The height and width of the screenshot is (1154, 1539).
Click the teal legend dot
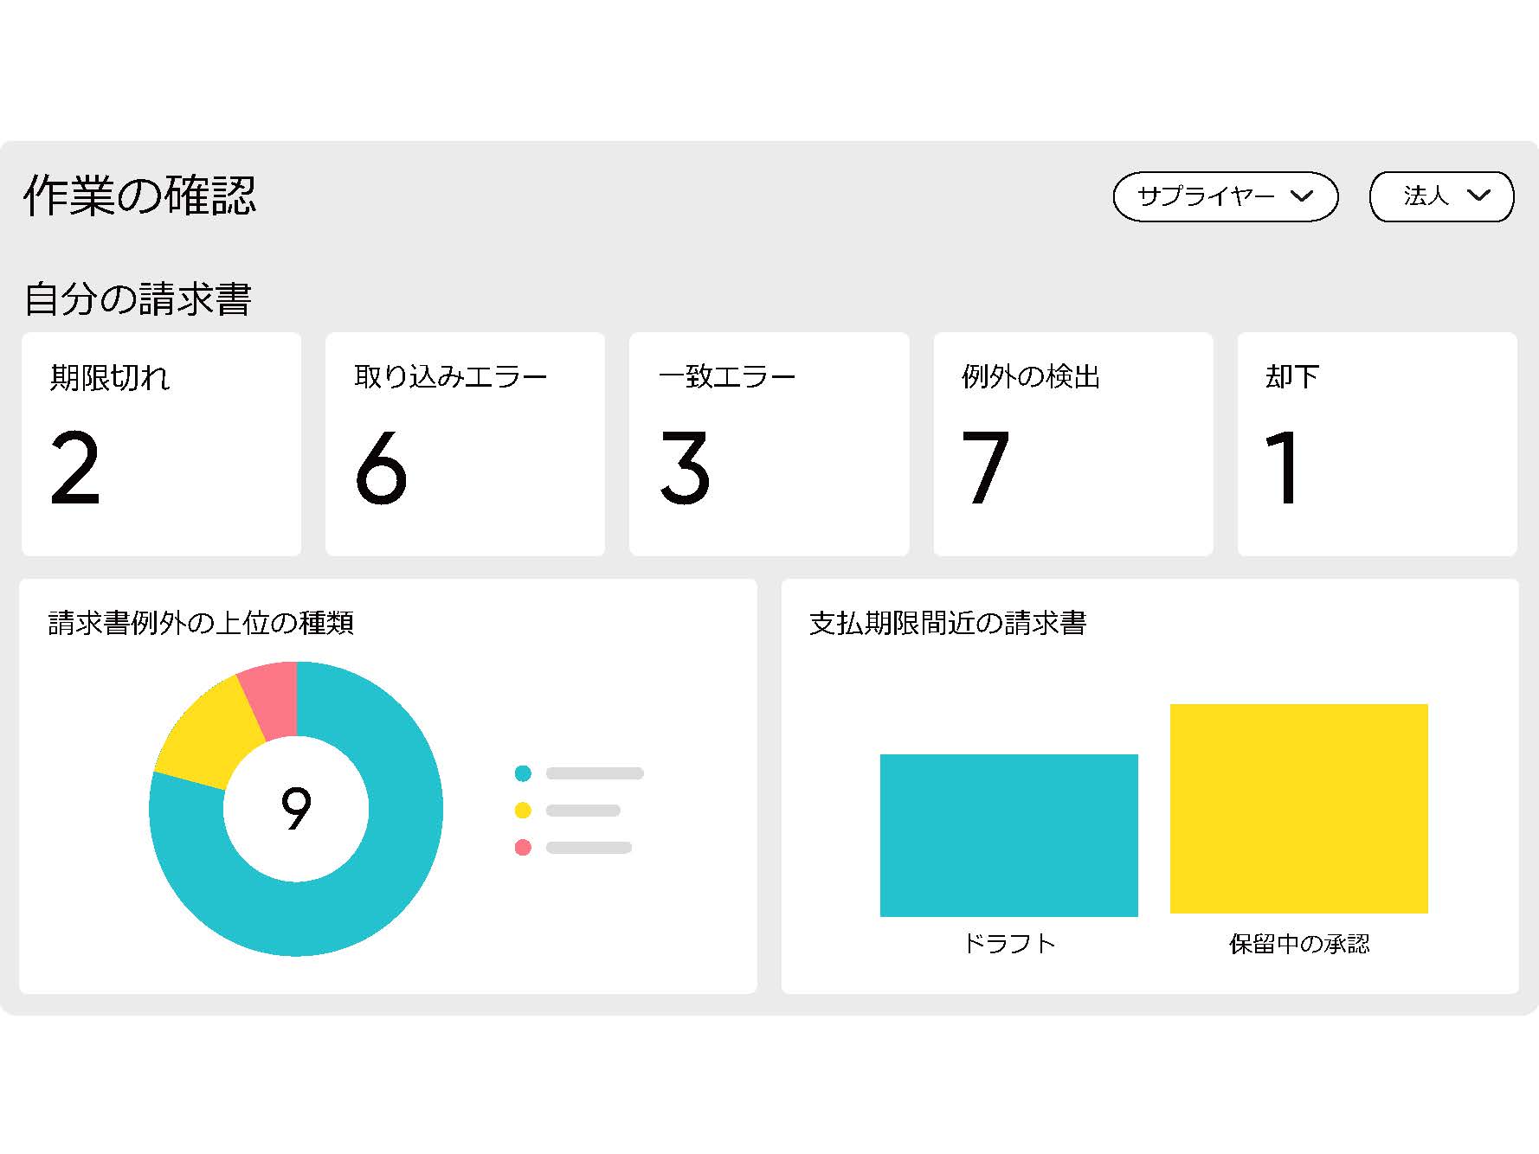[523, 773]
